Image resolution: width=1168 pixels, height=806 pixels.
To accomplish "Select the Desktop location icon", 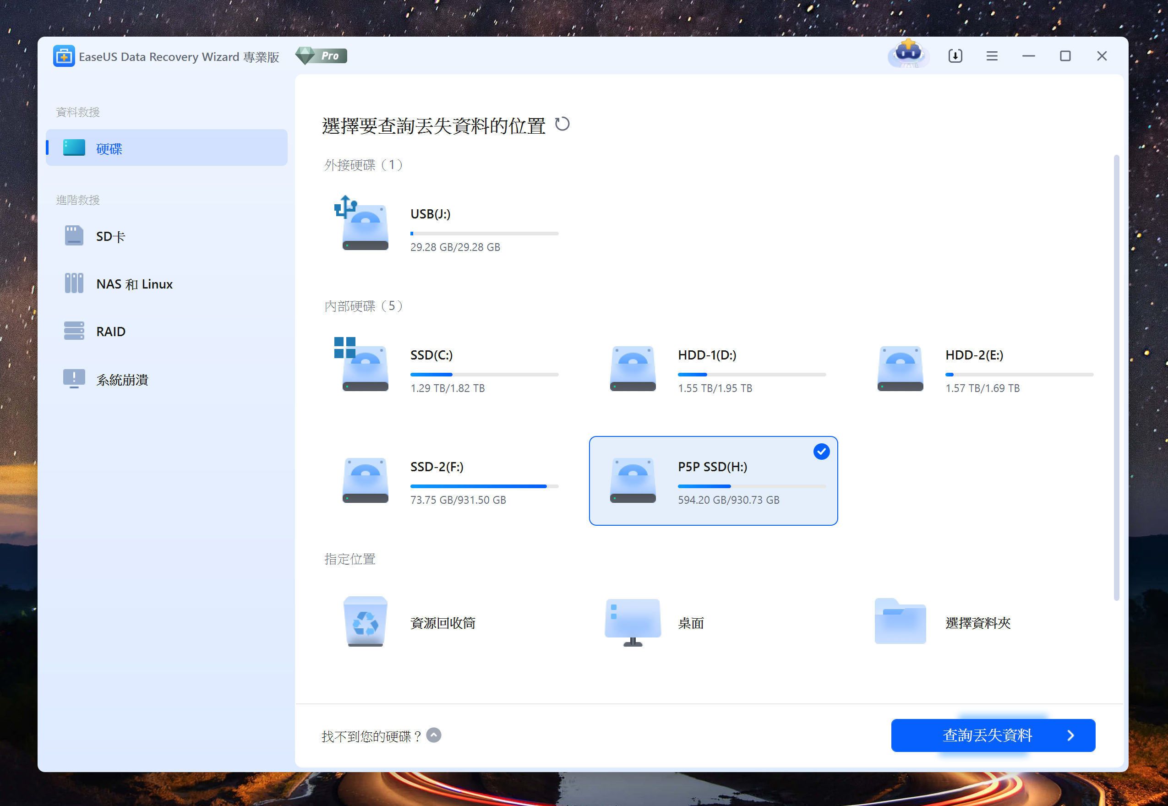I will (x=633, y=621).
